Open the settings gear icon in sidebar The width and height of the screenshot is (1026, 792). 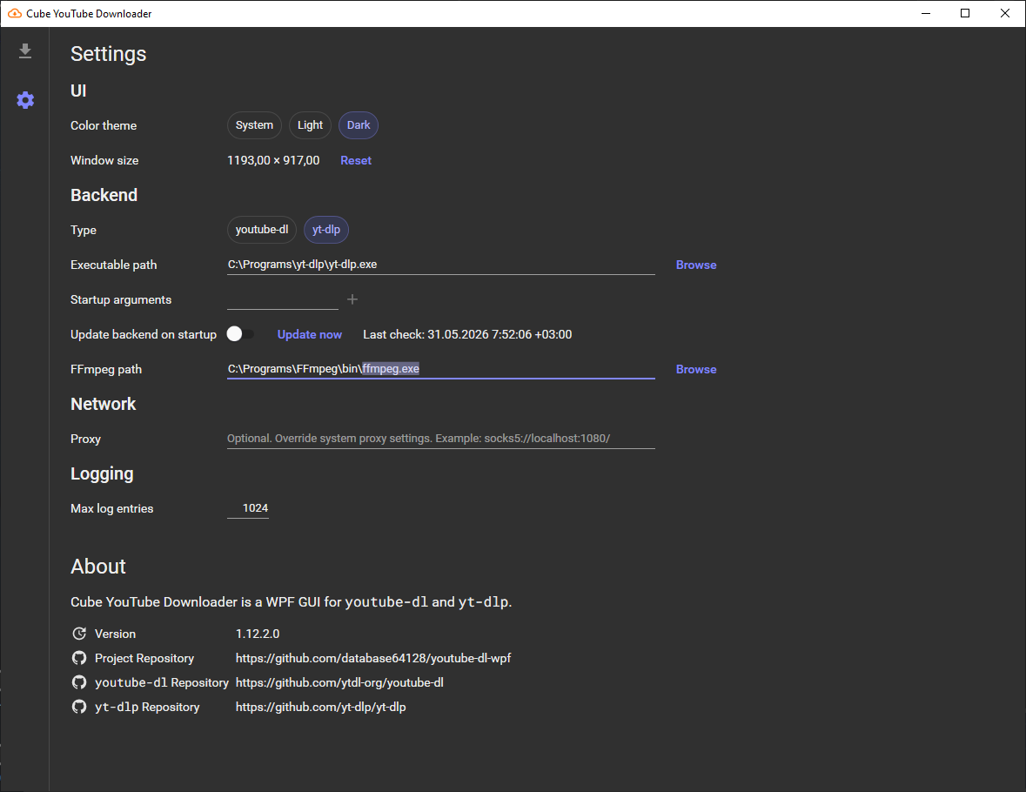coord(25,100)
